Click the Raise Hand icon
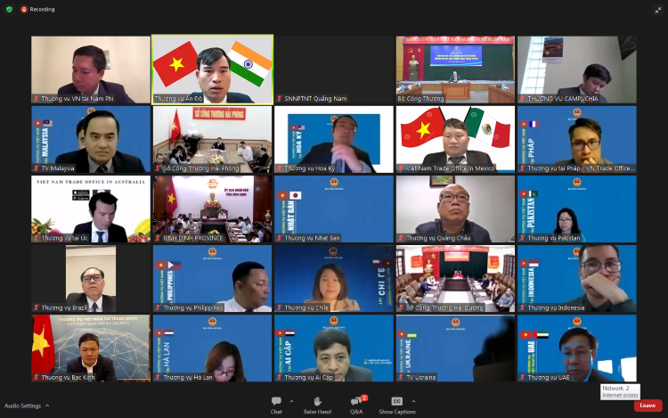 317,403
